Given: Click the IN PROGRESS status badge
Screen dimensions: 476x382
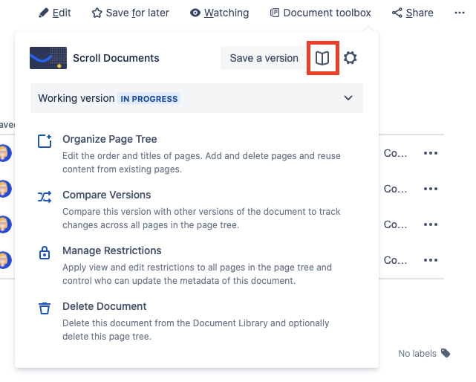Looking at the screenshot, I should [x=150, y=98].
